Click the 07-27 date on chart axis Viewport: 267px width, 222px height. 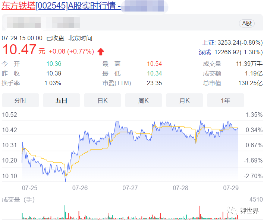(130, 188)
